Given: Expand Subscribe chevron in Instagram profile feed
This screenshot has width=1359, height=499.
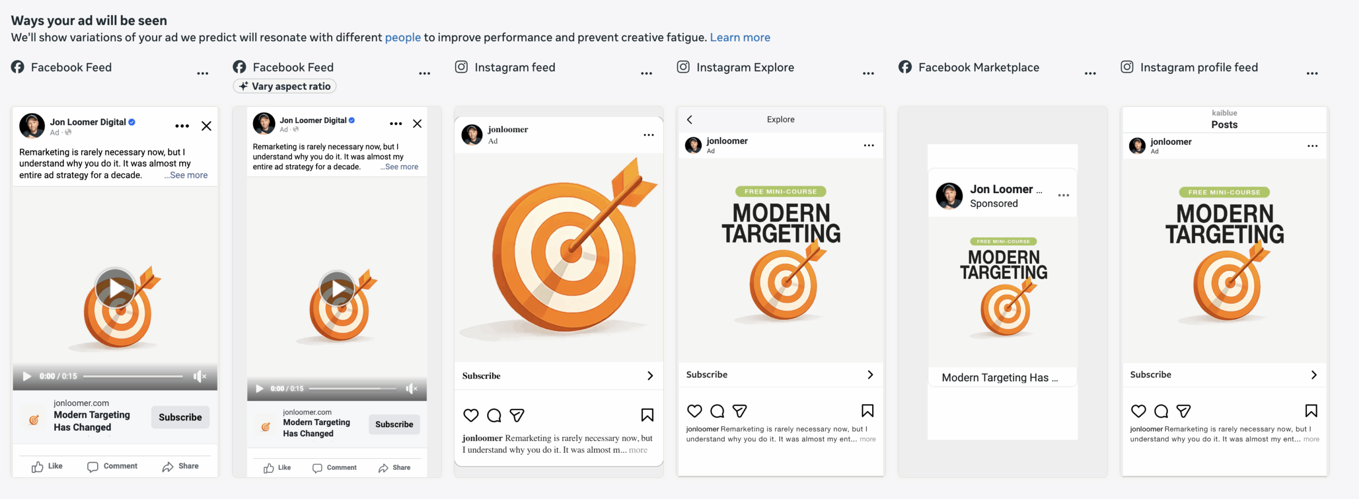Looking at the screenshot, I should pos(1314,375).
